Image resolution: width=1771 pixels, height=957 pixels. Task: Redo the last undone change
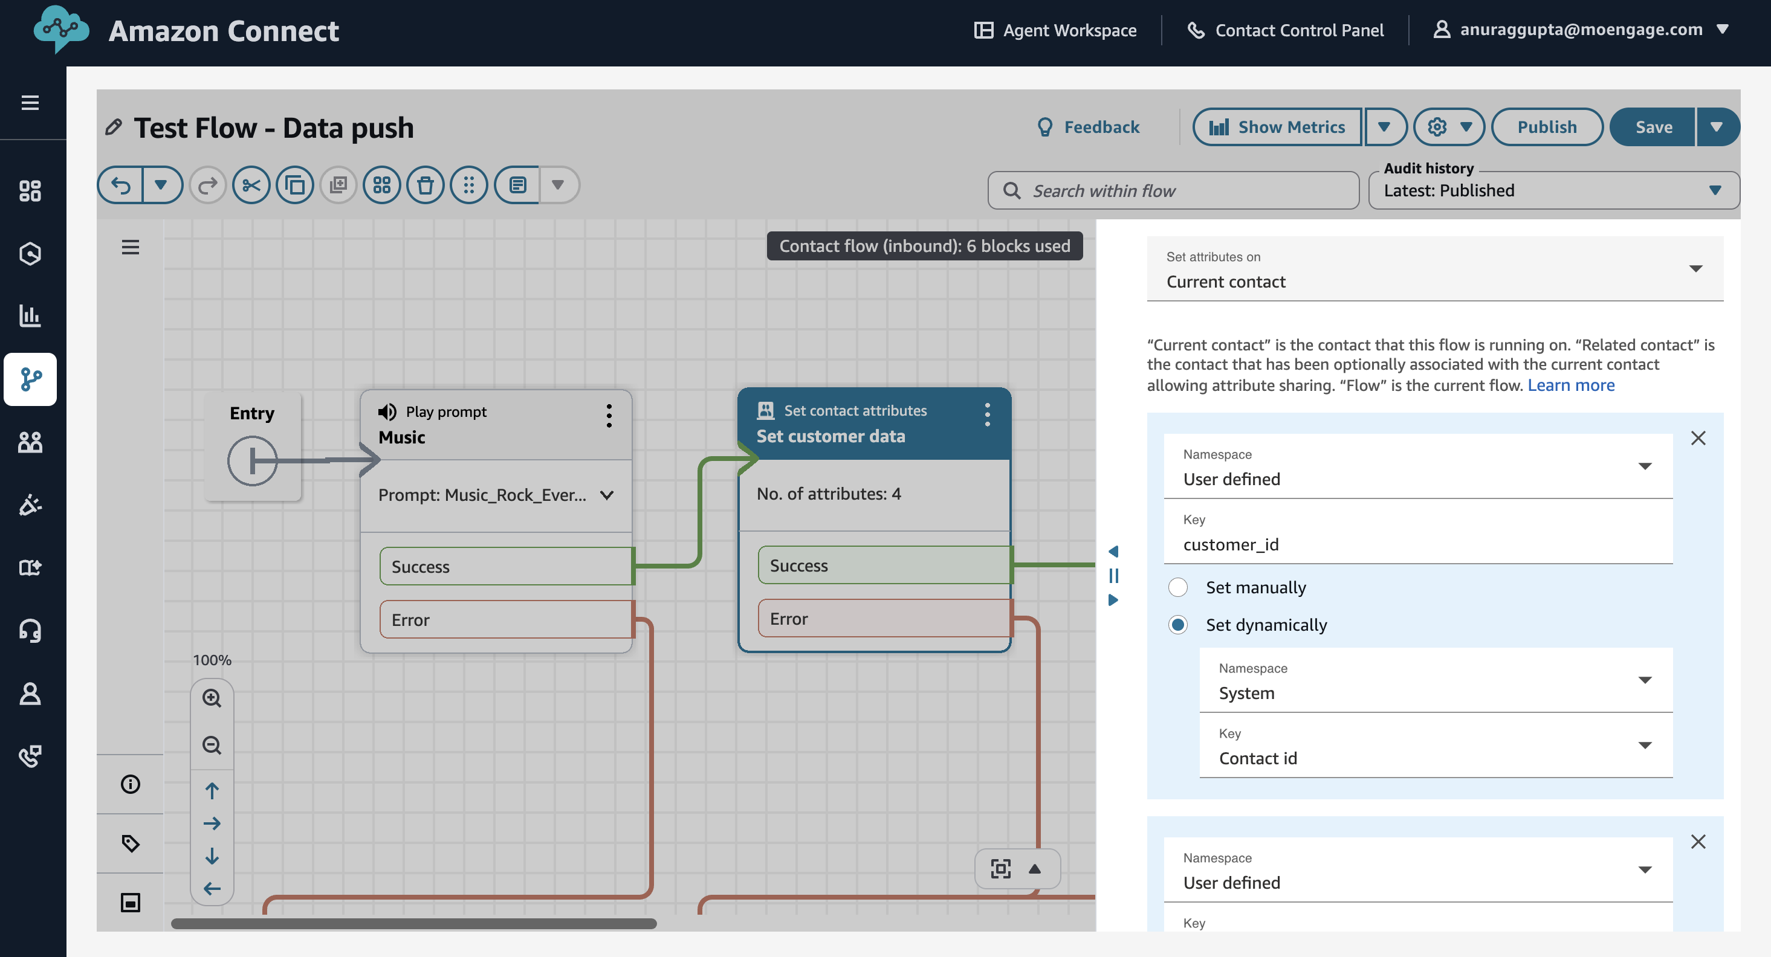(208, 185)
